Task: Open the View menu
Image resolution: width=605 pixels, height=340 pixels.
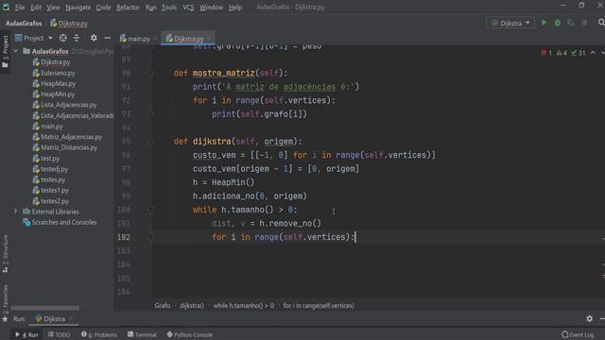Action: (53, 8)
